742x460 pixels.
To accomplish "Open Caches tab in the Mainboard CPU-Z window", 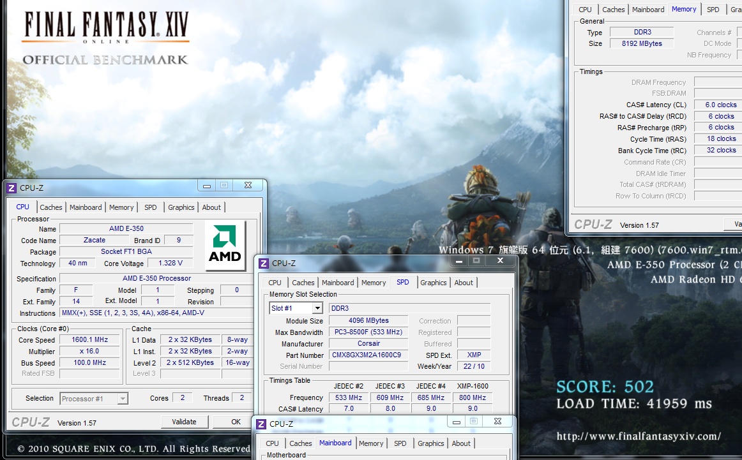I will click(x=301, y=443).
